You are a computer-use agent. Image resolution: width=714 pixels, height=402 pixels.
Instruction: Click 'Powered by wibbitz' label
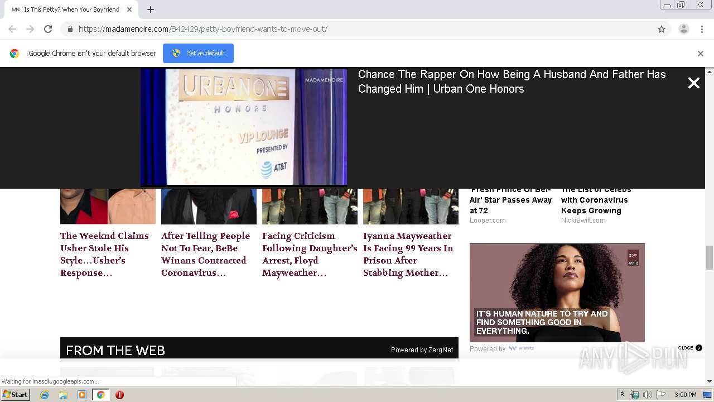point(501,348)
